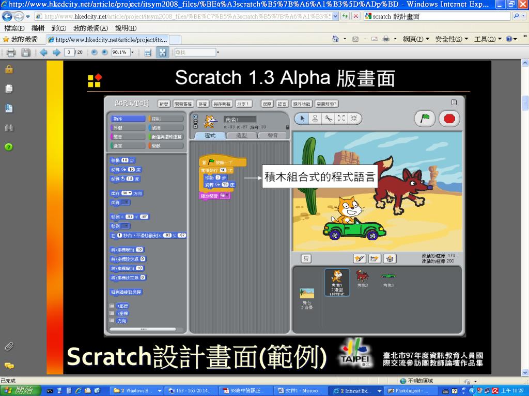Click the fit-page view icon in PDF toolbar
Image resolution: width=529 pixels, height=396 pixels.
pyautogui.click(x=163, y=52)
